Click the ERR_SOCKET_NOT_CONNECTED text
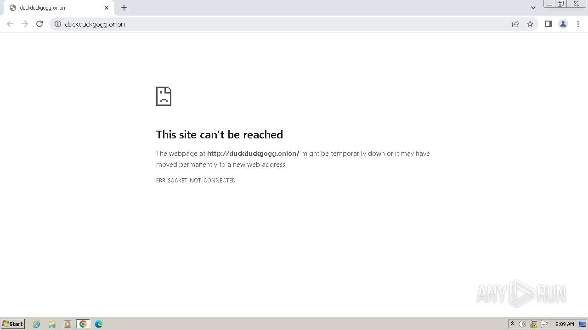Image resolution: width=588 pixels, height=330 pixels. 196,181
